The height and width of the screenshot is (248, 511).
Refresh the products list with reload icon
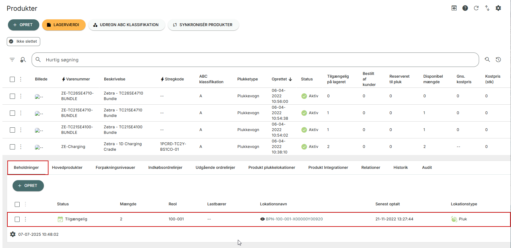[x=476, y=8]
